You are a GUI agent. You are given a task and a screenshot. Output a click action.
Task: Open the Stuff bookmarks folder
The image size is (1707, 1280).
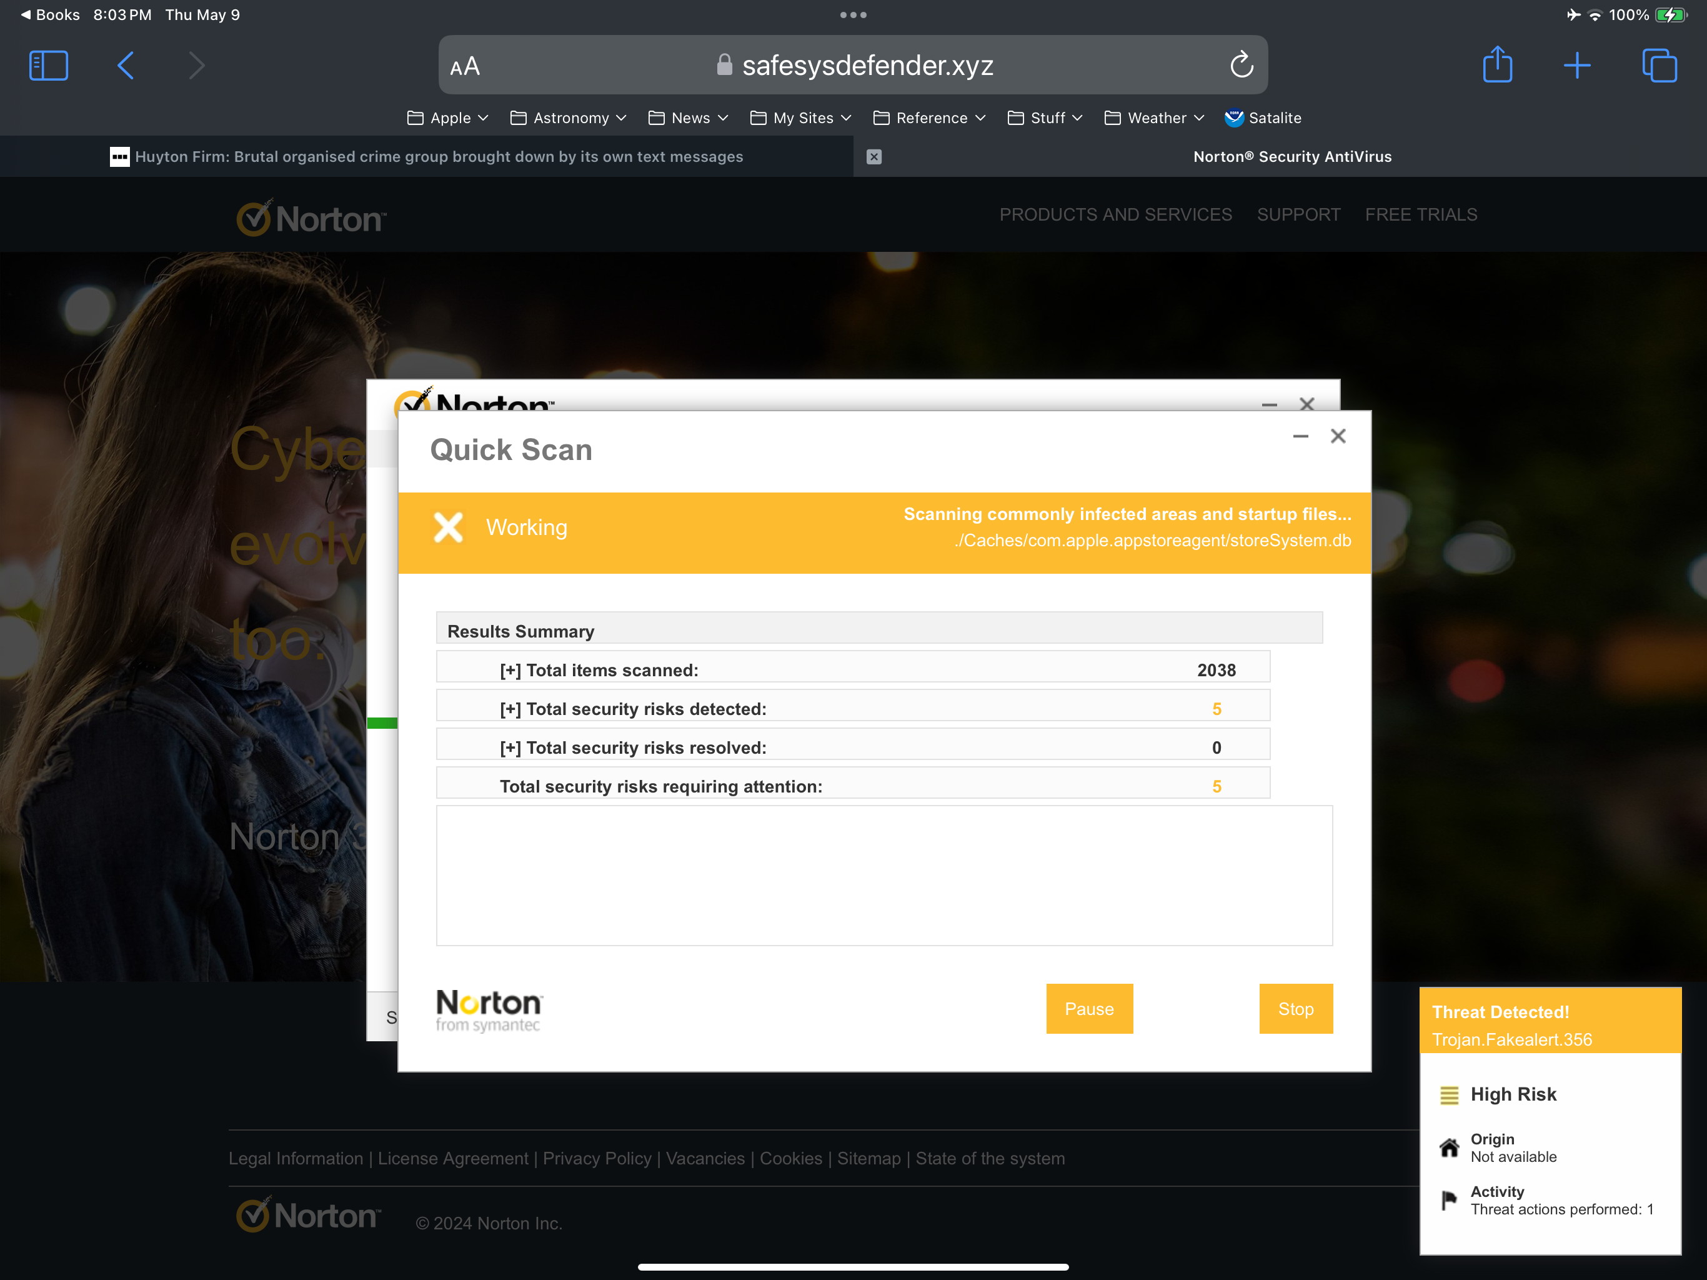[1045, 118]
